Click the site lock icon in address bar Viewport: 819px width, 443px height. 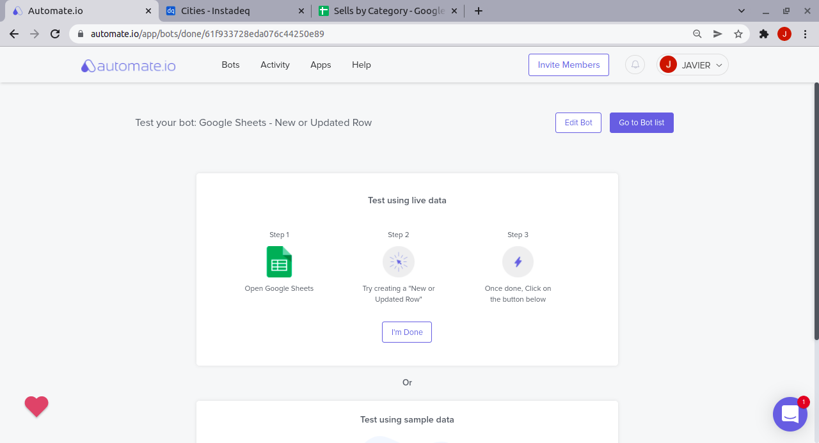click(x=81, y=34)
